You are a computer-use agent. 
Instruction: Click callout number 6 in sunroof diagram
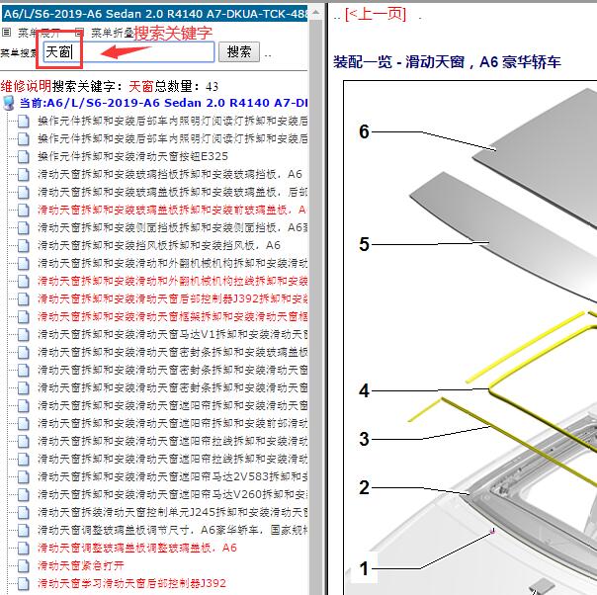tap(364, 132)
